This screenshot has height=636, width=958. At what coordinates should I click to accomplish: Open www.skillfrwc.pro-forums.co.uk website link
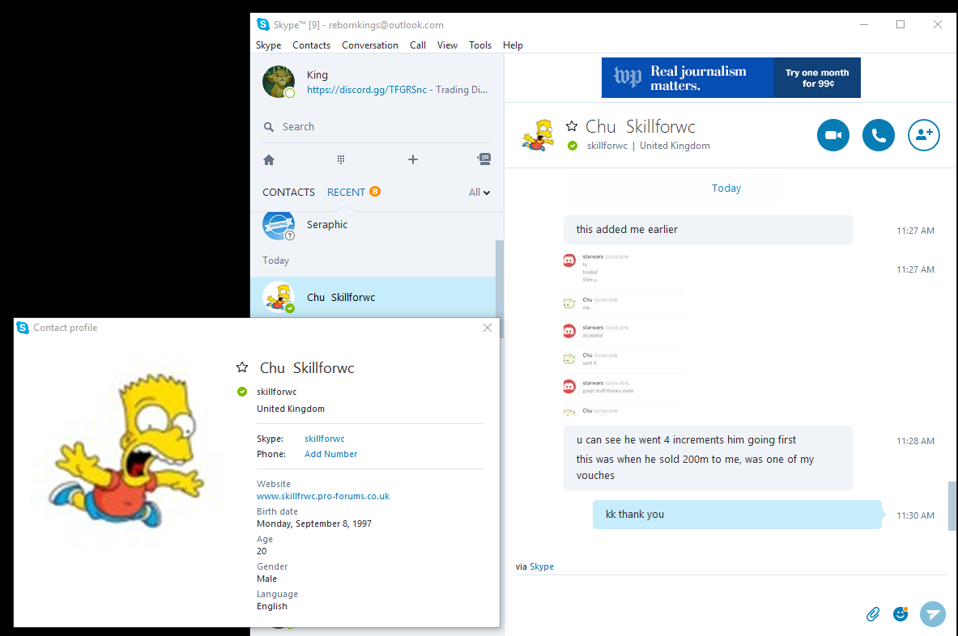pos(323,496)
